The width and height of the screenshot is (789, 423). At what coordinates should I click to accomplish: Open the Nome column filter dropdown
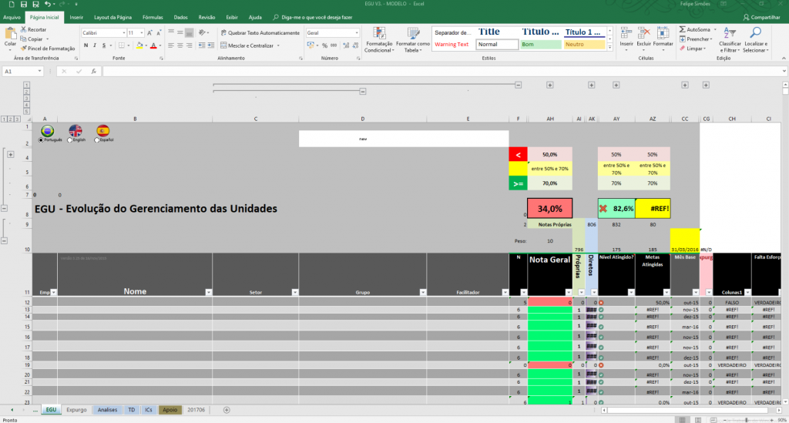208,292
